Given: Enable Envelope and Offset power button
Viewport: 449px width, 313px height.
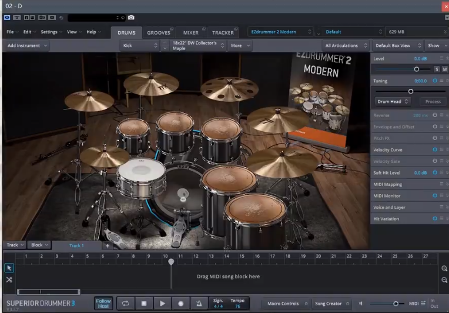Looking at the screenshot, I should click(x=435, y=126).
